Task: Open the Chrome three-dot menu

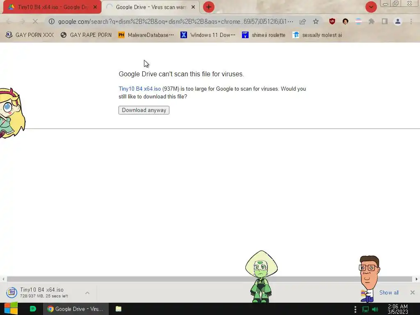Action: coord(411,21)
